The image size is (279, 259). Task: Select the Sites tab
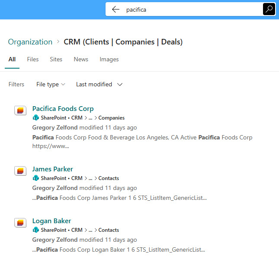56,60
